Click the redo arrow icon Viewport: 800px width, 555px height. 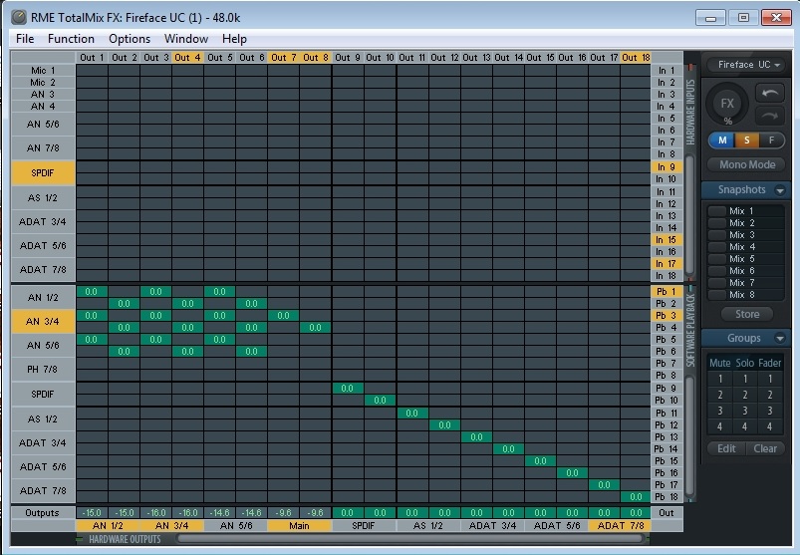point(771,116)
